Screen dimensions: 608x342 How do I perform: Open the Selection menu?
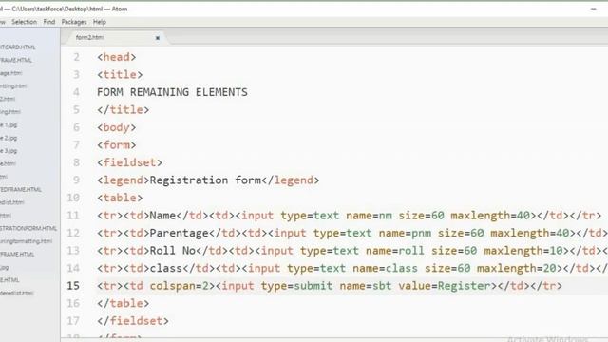coord(24,22)
